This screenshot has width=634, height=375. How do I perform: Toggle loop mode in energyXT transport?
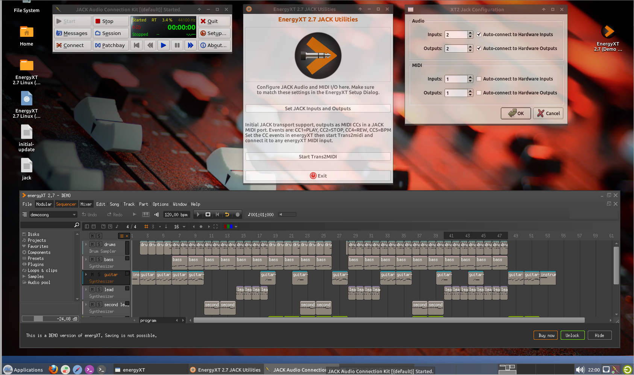point(227,214)
